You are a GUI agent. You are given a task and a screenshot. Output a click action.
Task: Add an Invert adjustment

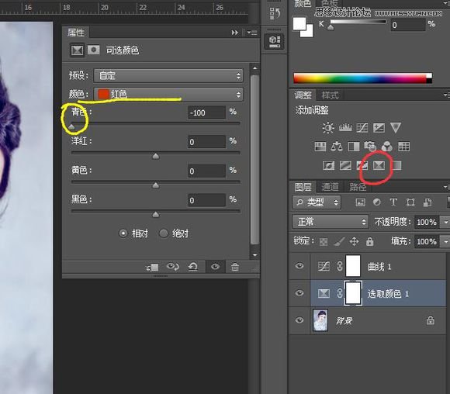click(x=329, y=165)
